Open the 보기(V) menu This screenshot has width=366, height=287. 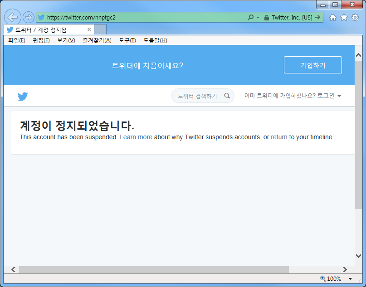pos(66,40)
